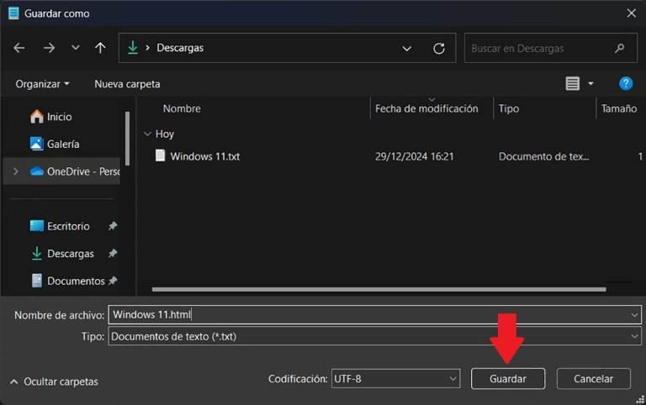Click the Windows 11.txt file icon

click(161, 155)
